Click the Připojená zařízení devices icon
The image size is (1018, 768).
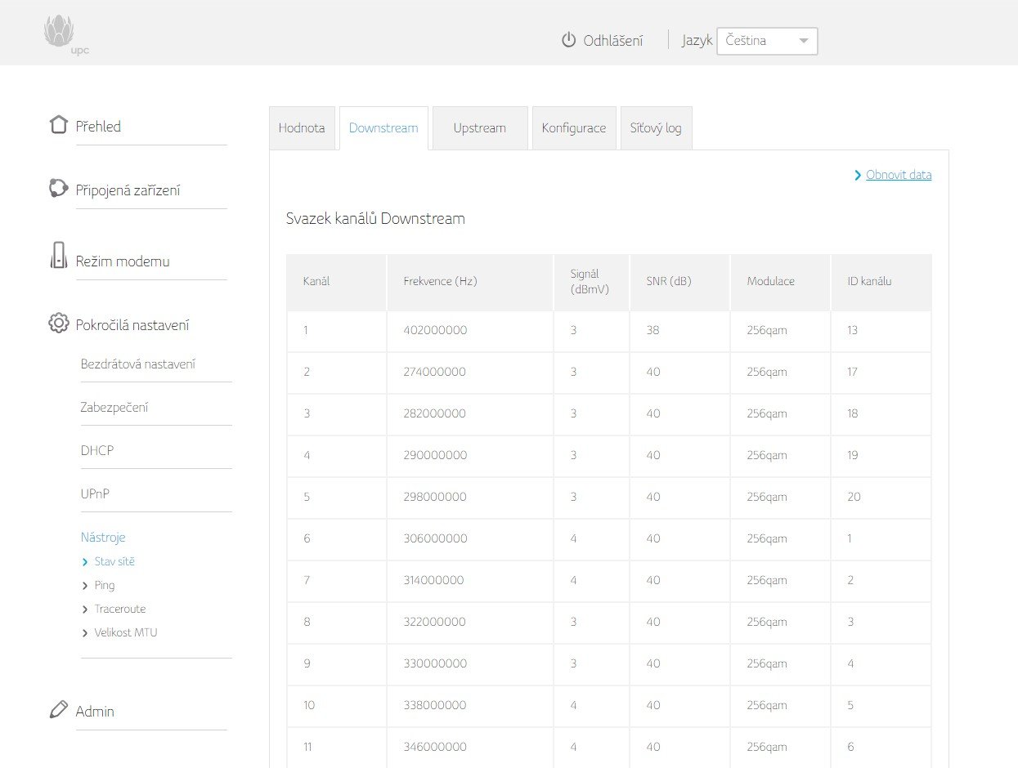(58, 189)
